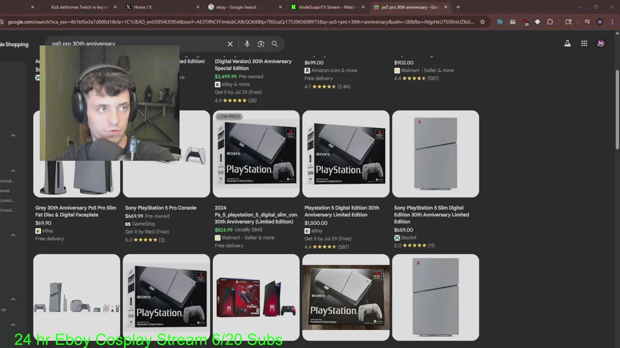This screenshot has height=348, width=620.
Task: Click the Google Shopping logo text
Action: pyautogui.click(x=14, y=44)
